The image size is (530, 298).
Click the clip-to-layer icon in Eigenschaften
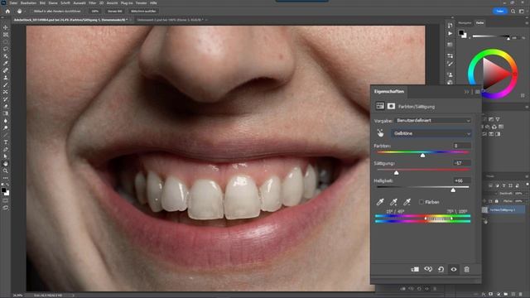(x=415, y=269)
